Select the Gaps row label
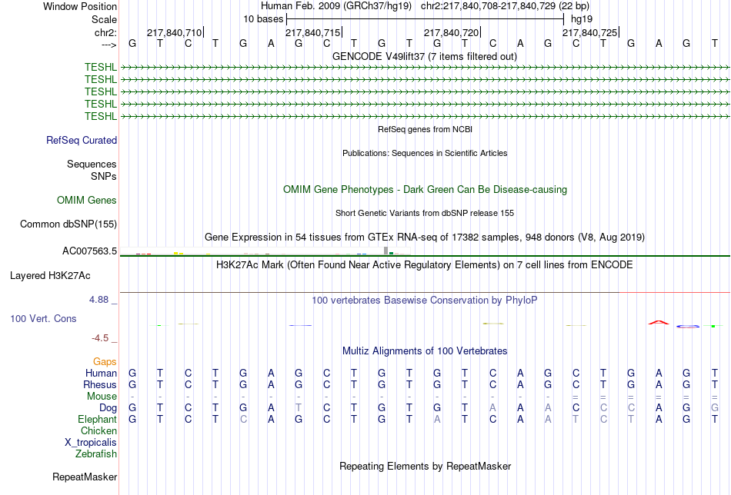Viewport: 731px width, 495px height. (105, 361)
